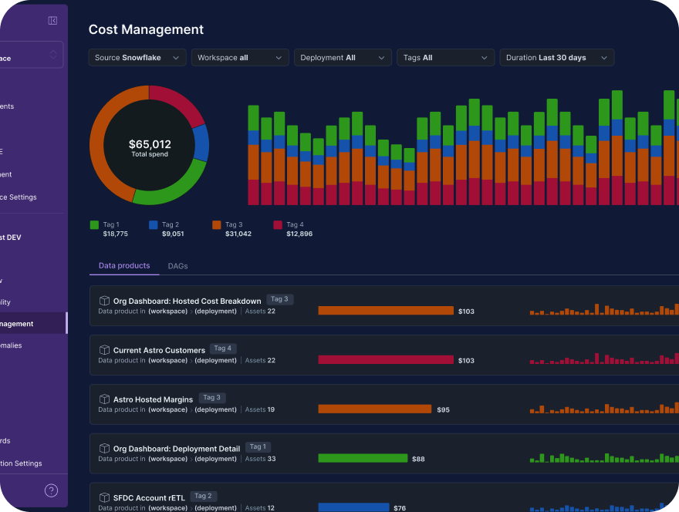The image size is (679, 512).
Task: Click the Tag 3 orange legend swatch
Action: (217, 225)
